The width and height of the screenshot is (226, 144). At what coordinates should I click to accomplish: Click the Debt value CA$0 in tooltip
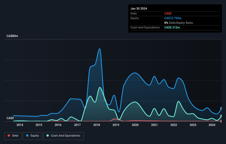(x=168, y=13)
